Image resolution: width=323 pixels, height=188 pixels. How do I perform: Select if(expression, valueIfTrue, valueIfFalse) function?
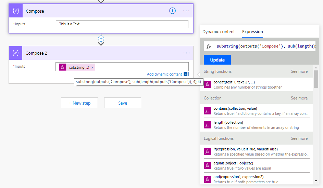pos(257,152)
